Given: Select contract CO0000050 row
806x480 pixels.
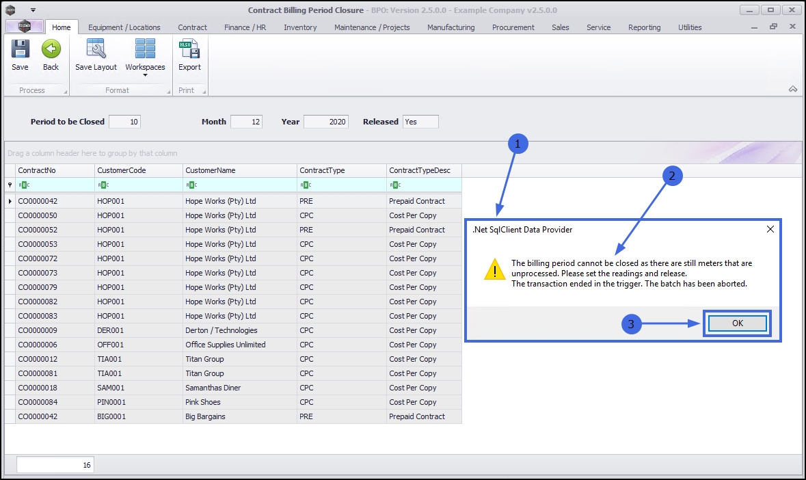Looking at the screenshot, I should (233, 215).
